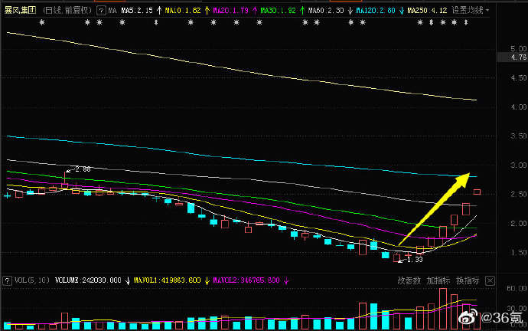
Task: Click the 5.00 price axis label
Action: coord(518,49)
